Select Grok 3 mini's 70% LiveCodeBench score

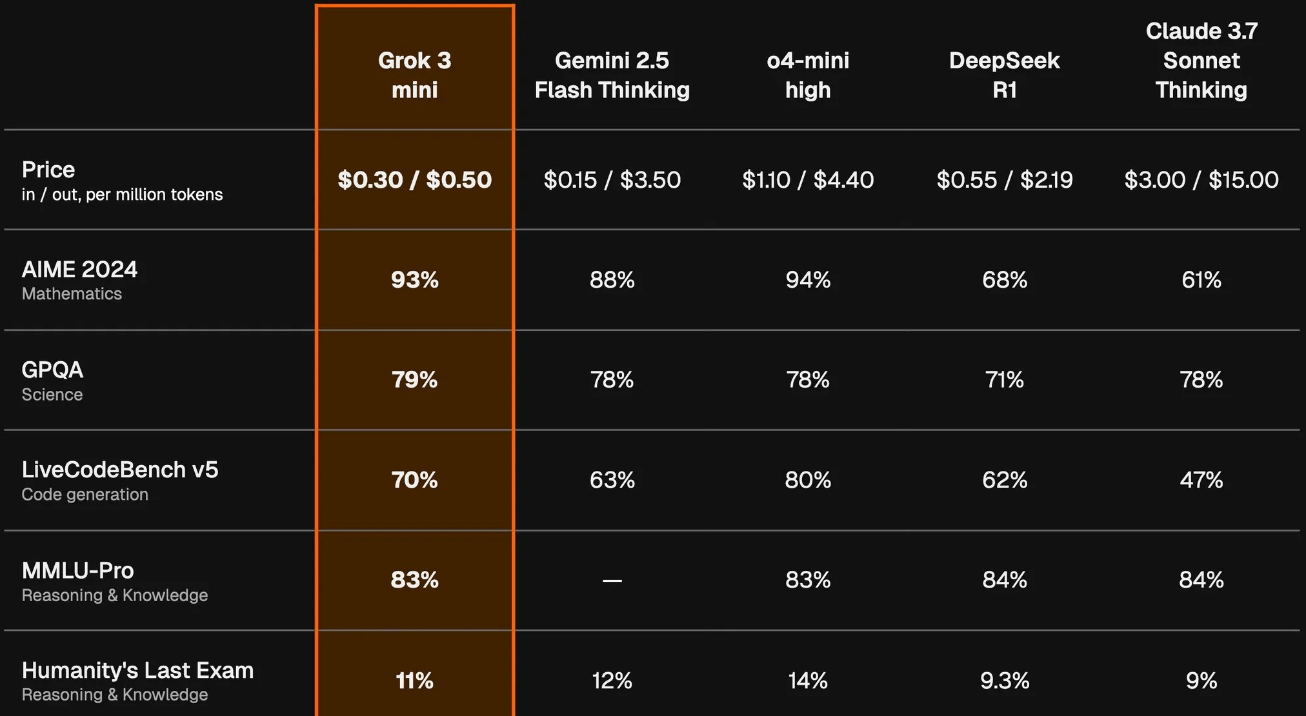pyautogui.click(x=414, y=480)
